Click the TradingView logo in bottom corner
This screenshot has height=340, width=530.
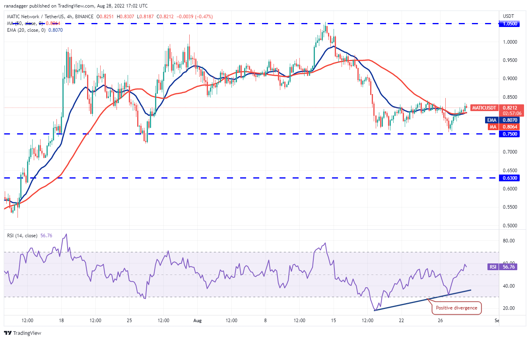[23, 333]
